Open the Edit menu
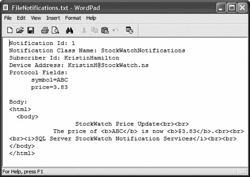The image size is (250, 177). (x=21, y=18)
